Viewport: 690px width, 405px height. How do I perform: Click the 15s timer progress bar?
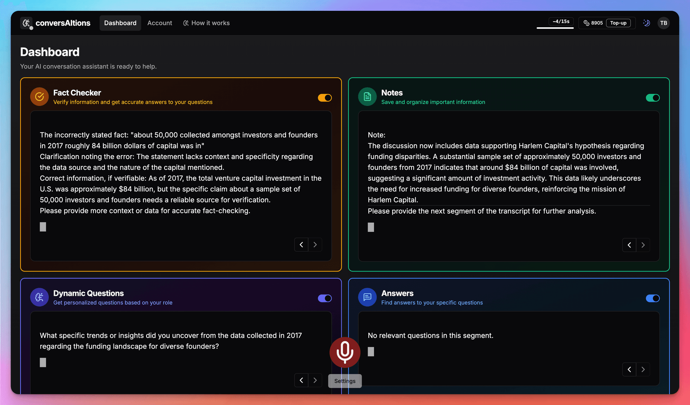pos(555,27)
